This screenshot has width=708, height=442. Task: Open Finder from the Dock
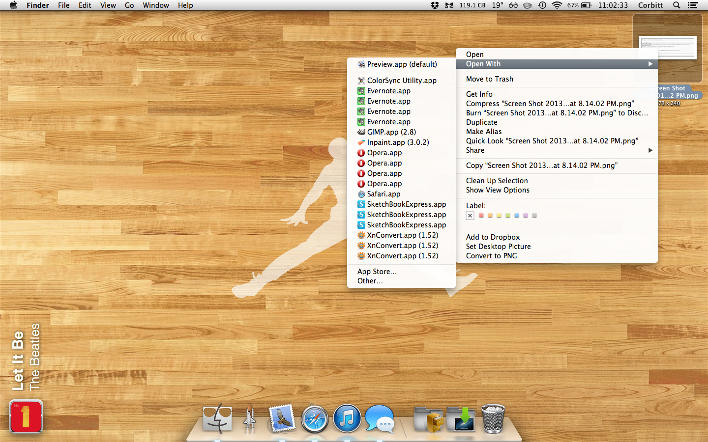tap(217, 419)
